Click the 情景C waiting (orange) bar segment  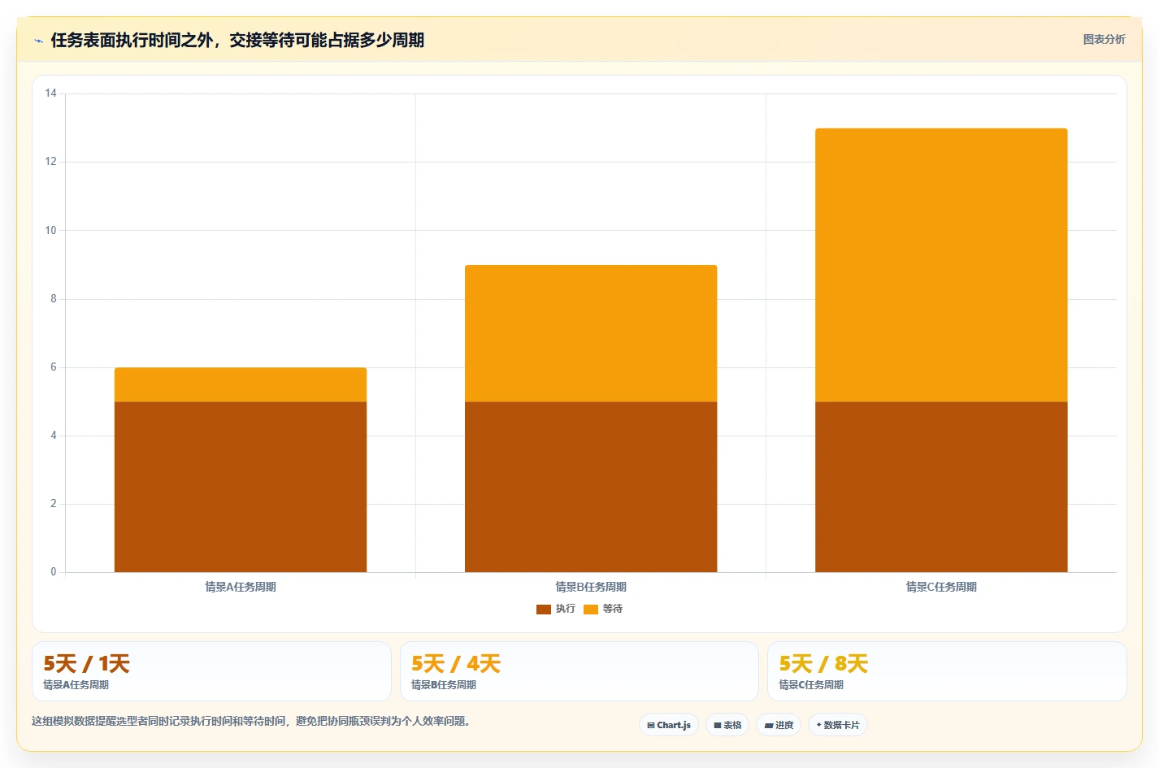[x=941, y=265]
